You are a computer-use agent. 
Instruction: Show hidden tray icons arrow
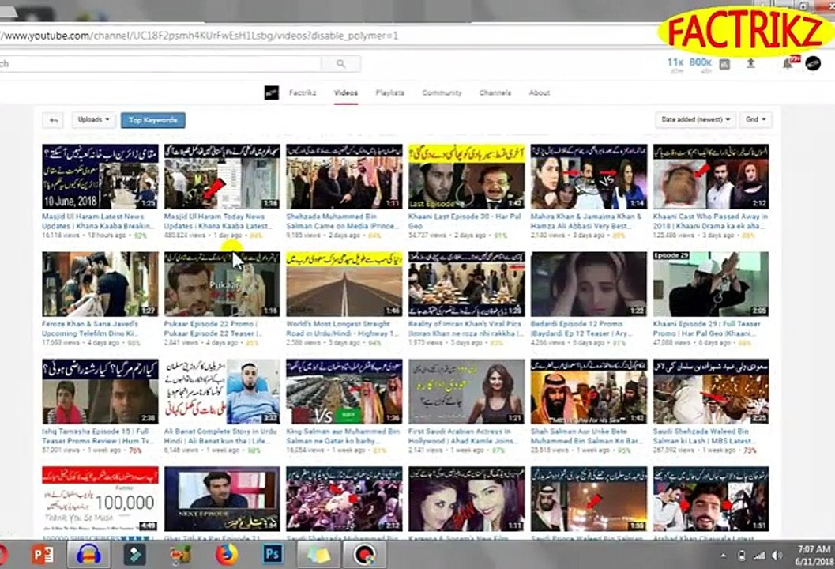(723, 556)
